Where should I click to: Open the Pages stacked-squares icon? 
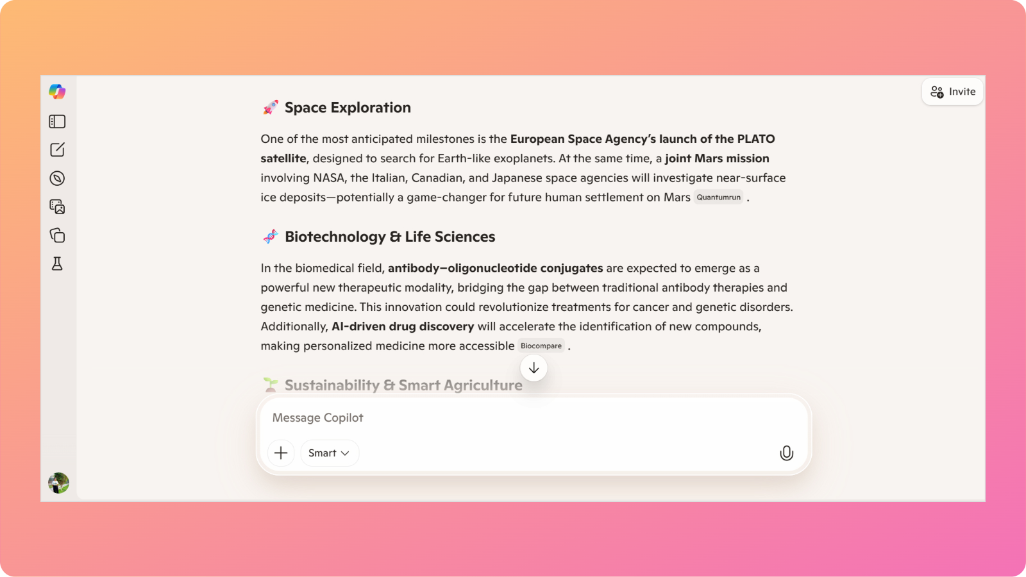point(57,235)
